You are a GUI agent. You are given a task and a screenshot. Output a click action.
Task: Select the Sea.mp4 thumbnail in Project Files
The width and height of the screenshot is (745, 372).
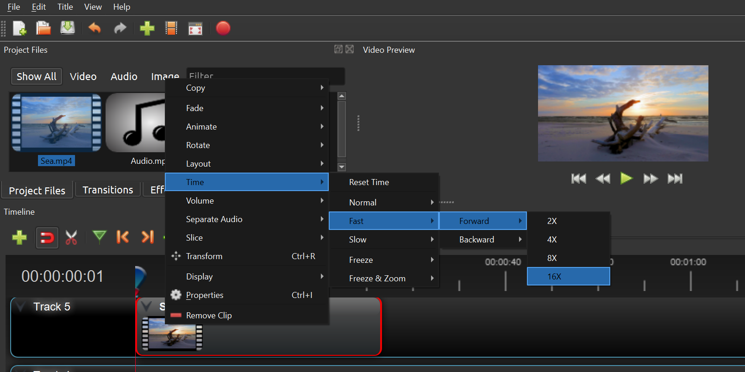[56, 125]
